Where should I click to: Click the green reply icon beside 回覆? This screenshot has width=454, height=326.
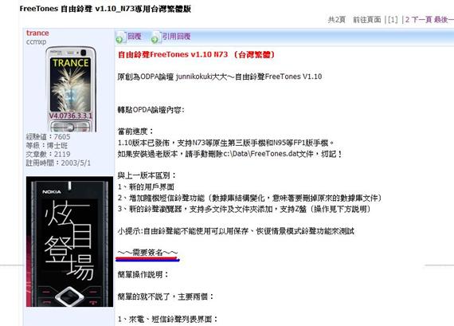[120, 37]
